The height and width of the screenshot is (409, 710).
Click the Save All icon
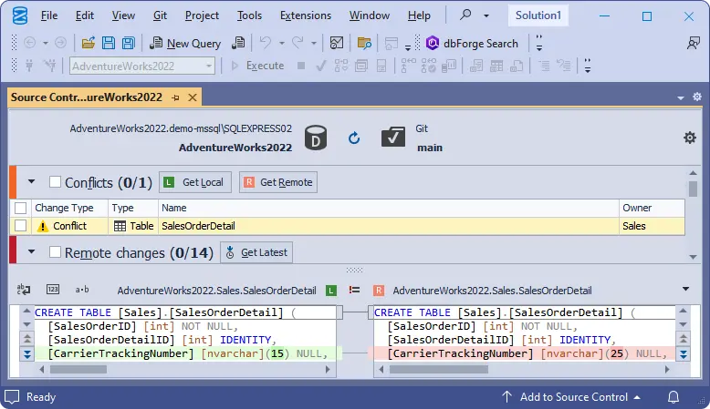coord(128,43)
